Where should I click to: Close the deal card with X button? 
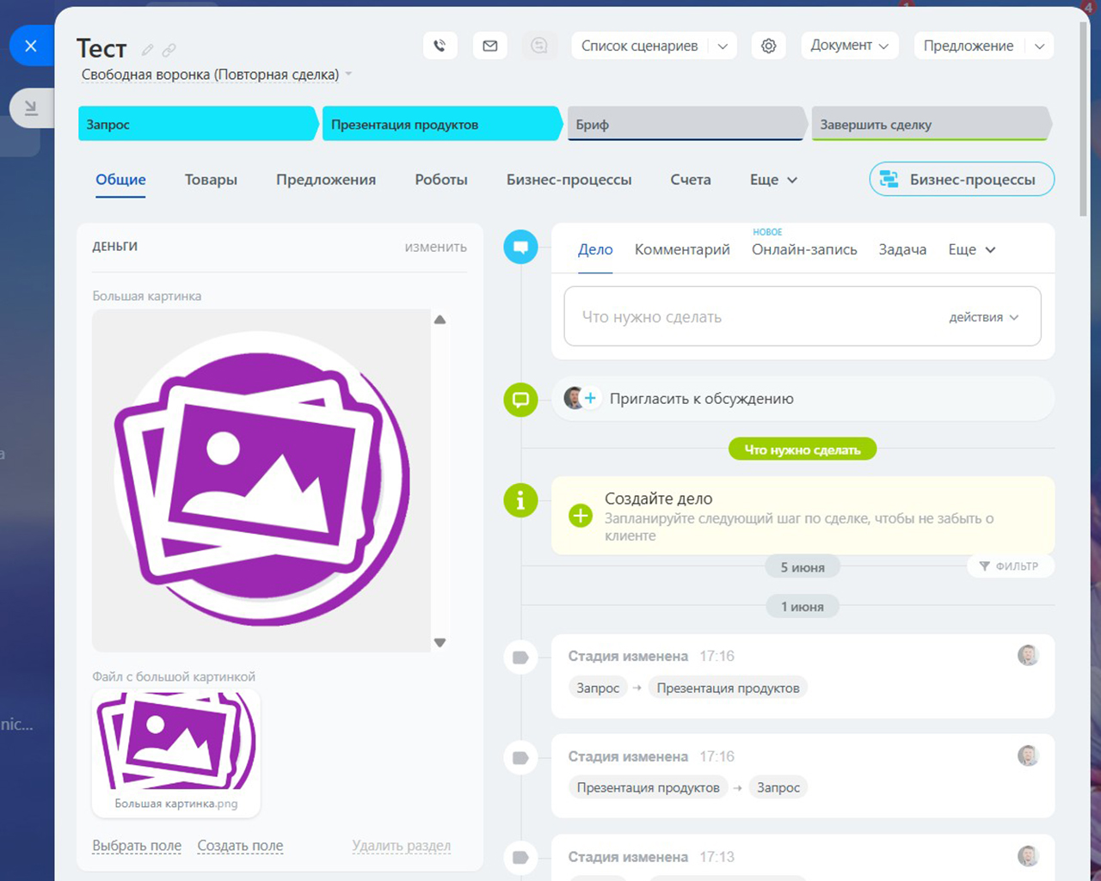click(31, 46)
